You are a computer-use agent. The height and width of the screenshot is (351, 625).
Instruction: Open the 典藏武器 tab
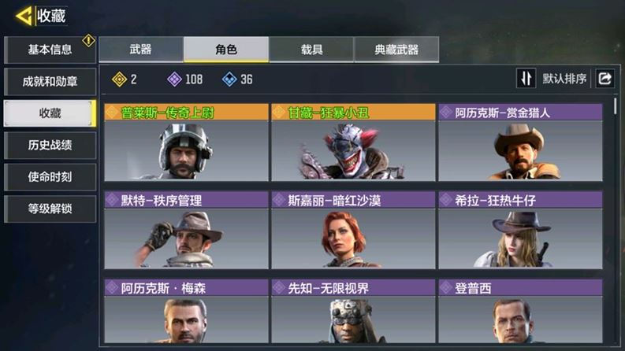396,50
